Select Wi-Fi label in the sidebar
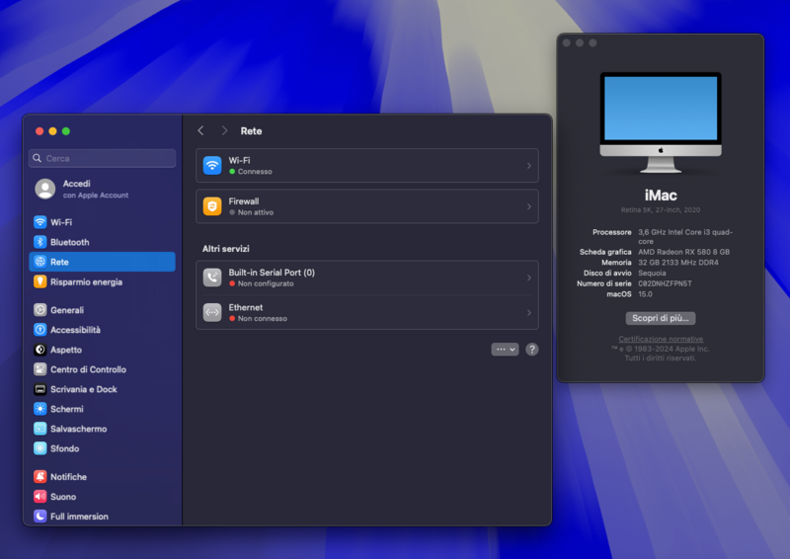 [61, 222]
